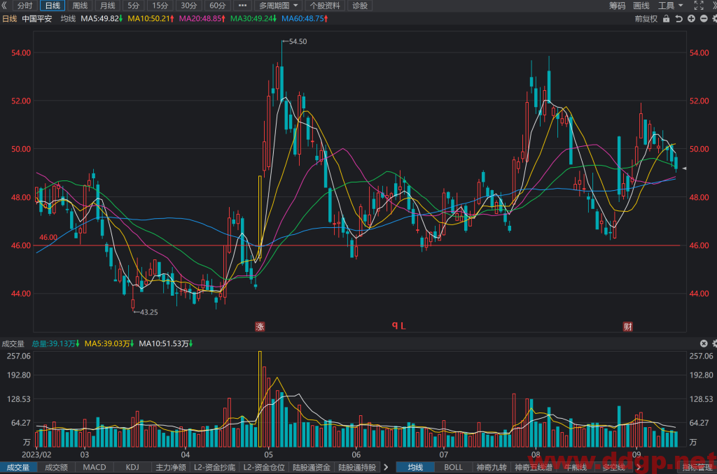Select the 日线 period
717x474 pixels.
pos(53,6)
